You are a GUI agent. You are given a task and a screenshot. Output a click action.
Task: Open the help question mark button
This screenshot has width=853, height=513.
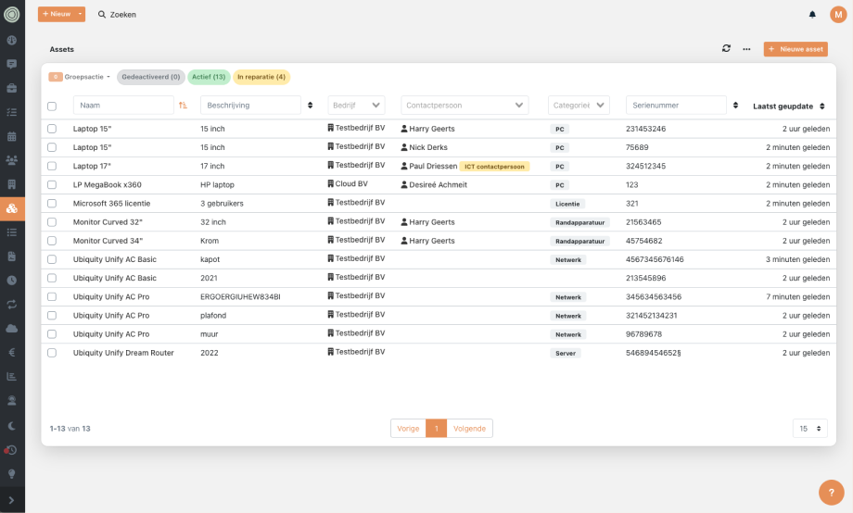tap(832, 493)
